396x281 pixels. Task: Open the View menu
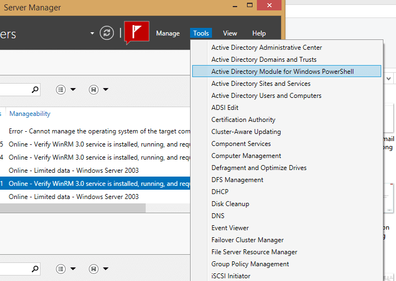coord(230,33)
